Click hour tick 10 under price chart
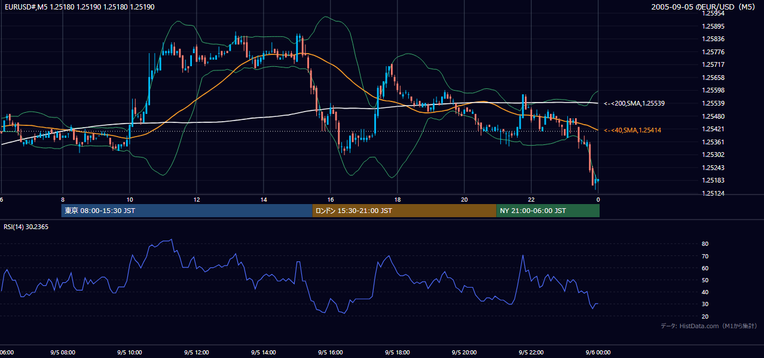764x358 pixels. click(x=130, y=199)
